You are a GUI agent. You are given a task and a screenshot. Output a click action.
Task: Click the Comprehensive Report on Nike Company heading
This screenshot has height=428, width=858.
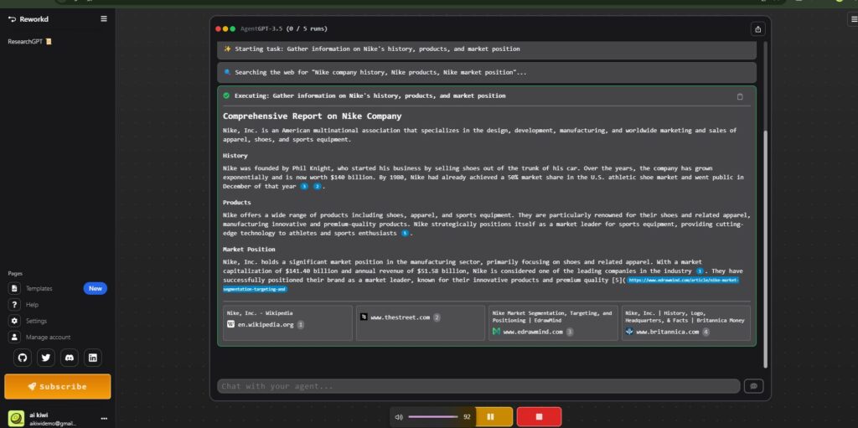[x=312, y=116]
